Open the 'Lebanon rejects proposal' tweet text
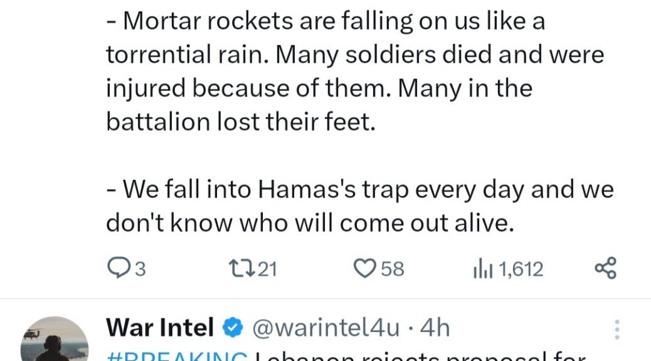 tap(420, 357)
